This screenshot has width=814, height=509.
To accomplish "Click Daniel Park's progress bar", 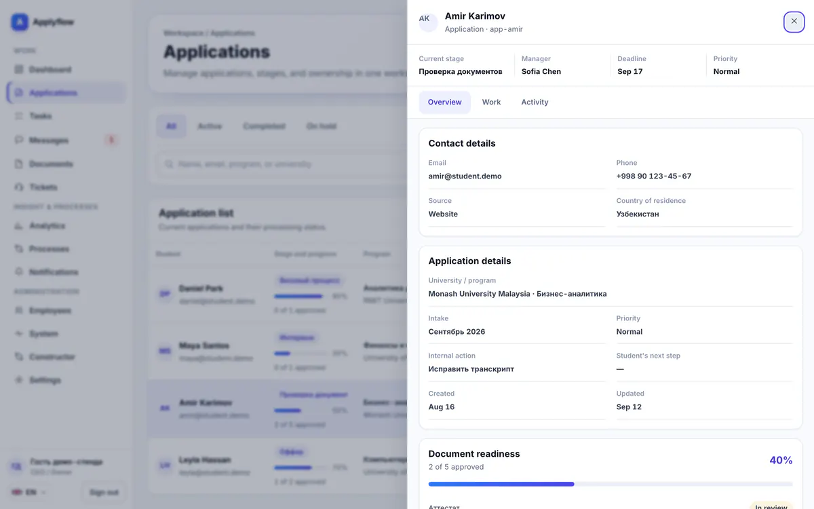I will tap(301, 297).
